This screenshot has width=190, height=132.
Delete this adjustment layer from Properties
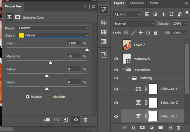click(x=85, y=120)
